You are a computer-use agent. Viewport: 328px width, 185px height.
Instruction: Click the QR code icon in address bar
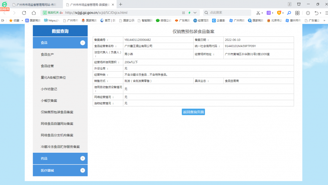[184, 13]
